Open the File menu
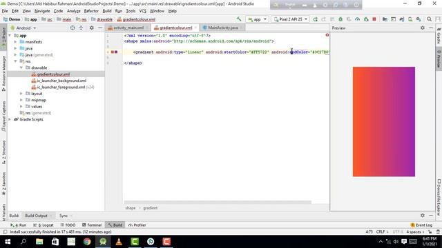442x248 pixels. (5, 11)
